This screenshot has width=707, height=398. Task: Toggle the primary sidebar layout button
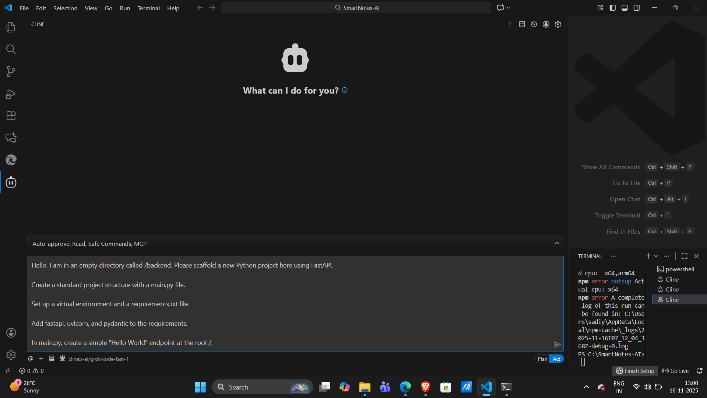tap(613, 8)
